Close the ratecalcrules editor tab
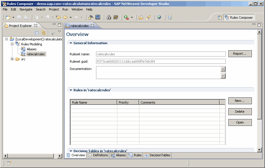 tap(93, 25)
